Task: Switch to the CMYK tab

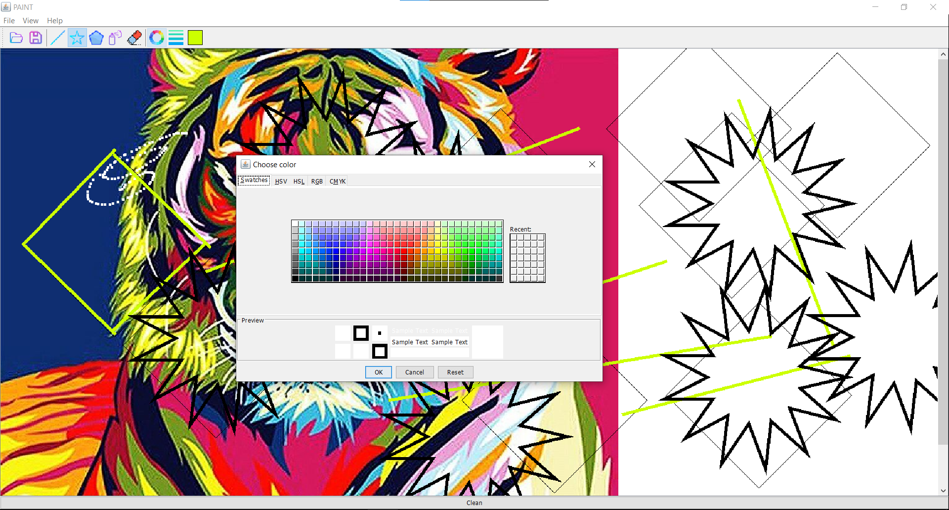Action: pos(338,182)
